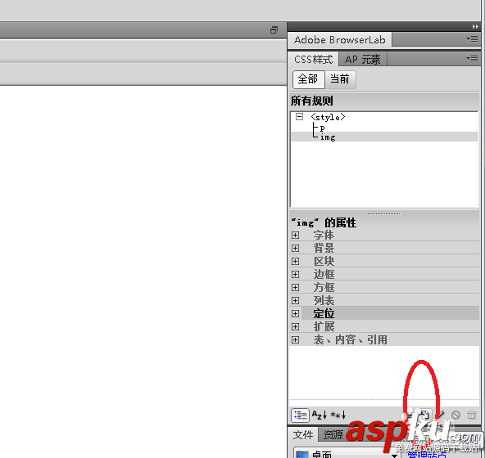485x458 pixels.
Task: Click the New CSS Rule icon
Action: pyautogui.click(x=424, y=415)
